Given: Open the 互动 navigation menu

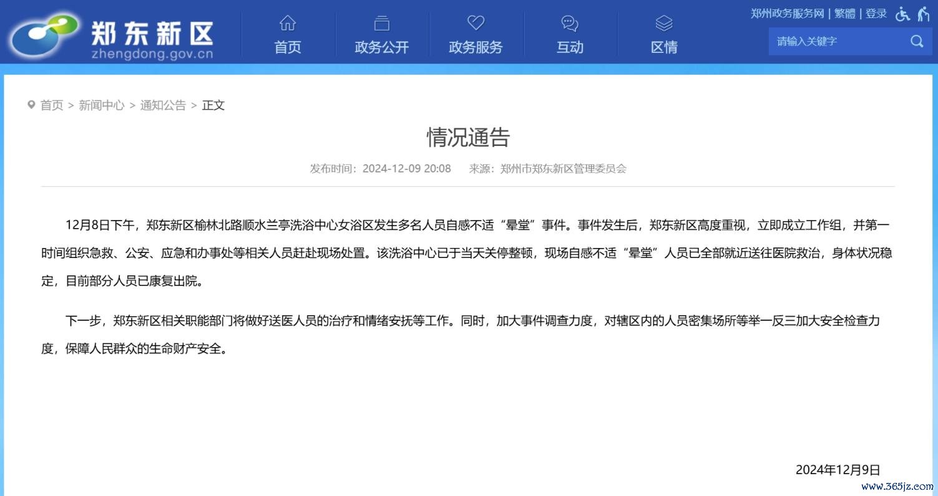Looking at the screenshot, I should coord(570,47).
